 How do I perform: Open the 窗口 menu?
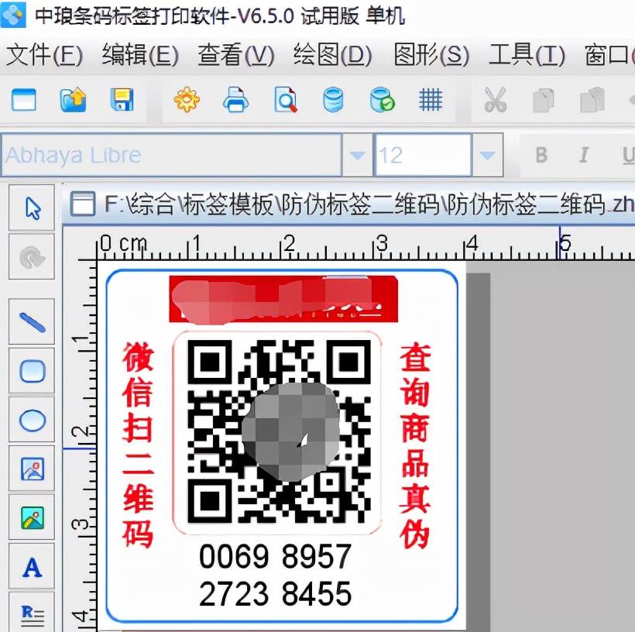pyautogui.click(x=609, y=55)
